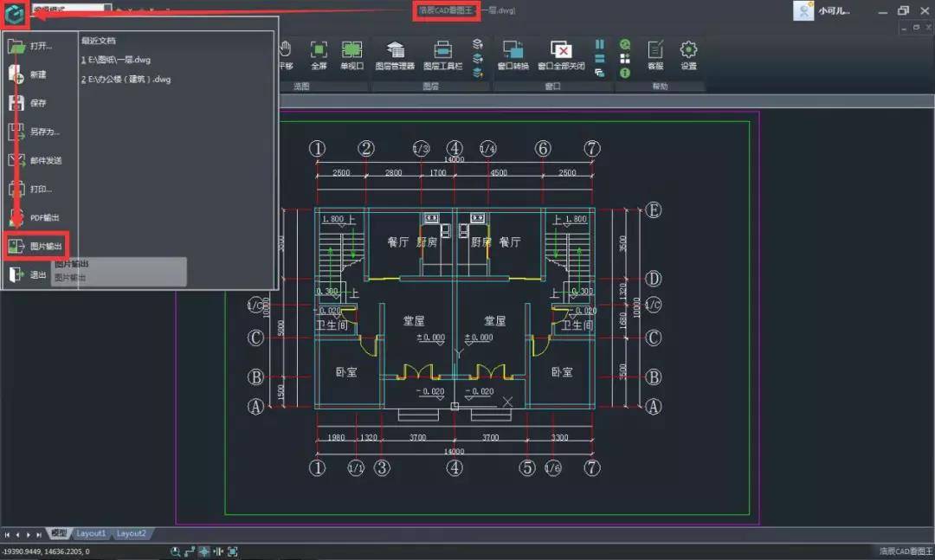Open 客服 (Customer service)
Image resolution: width=935 pixels, height=560 pixels.
point(655,55)
